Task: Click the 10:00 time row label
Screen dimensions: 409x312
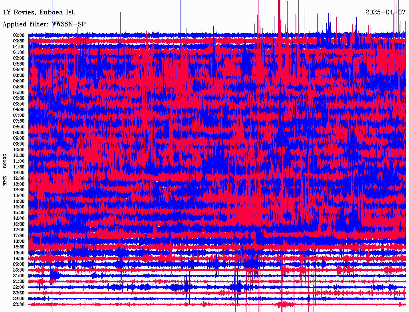Action: (x=19, y=150)
